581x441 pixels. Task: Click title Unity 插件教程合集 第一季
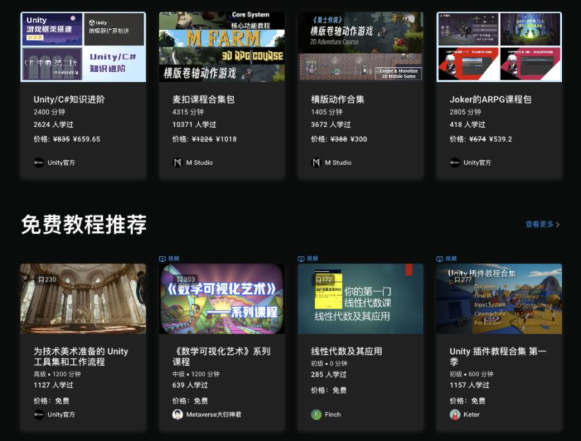[497, 356]
